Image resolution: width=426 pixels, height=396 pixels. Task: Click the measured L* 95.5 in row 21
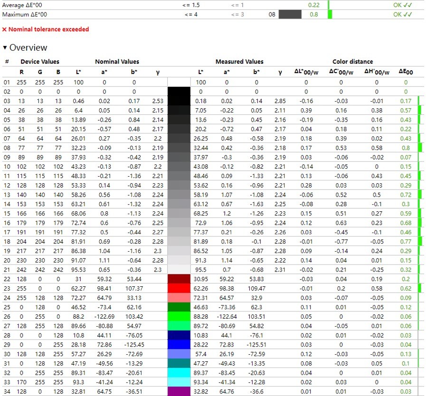point(201,270)
